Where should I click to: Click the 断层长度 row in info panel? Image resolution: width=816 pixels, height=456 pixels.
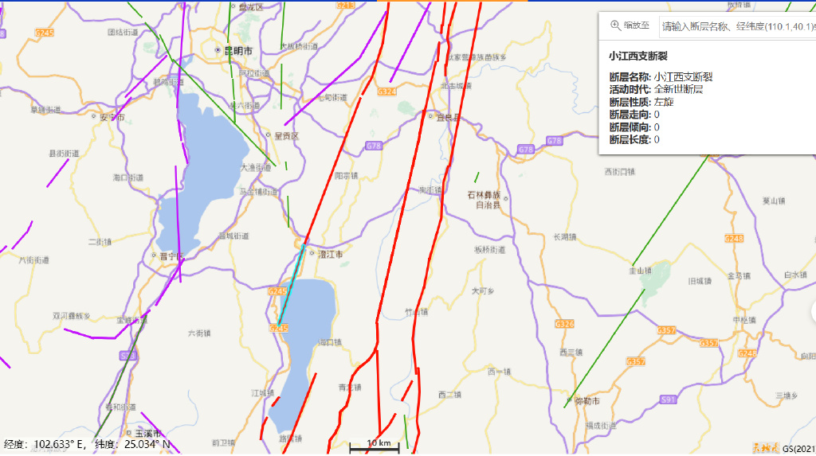click(x=634, y=139)
